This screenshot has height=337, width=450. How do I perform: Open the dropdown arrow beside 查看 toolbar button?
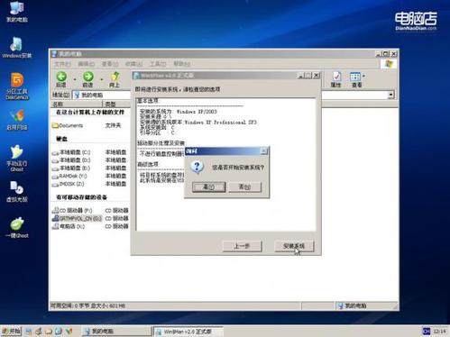tap(364, 77)
